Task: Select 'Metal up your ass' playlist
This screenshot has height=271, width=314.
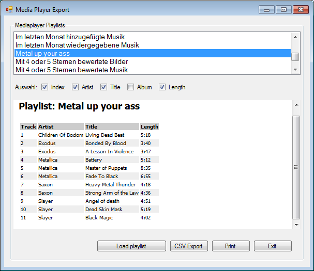Action: coord(153,53)
